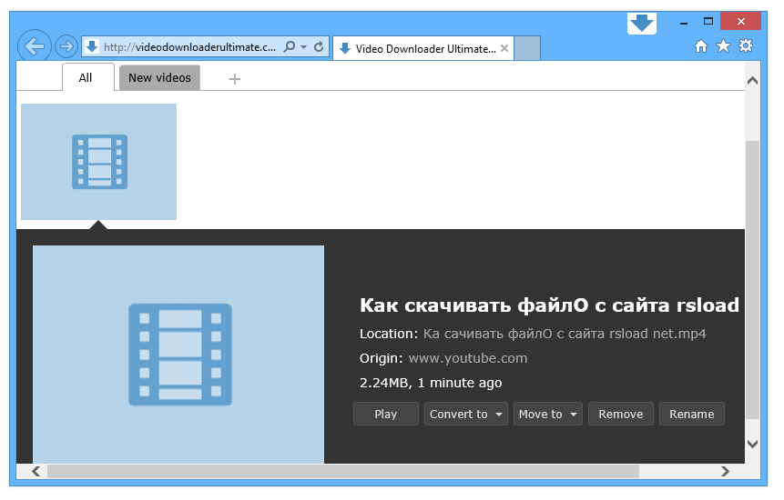Open the file location link net.mp4
The image size is (784, 500).
[565, 334]
